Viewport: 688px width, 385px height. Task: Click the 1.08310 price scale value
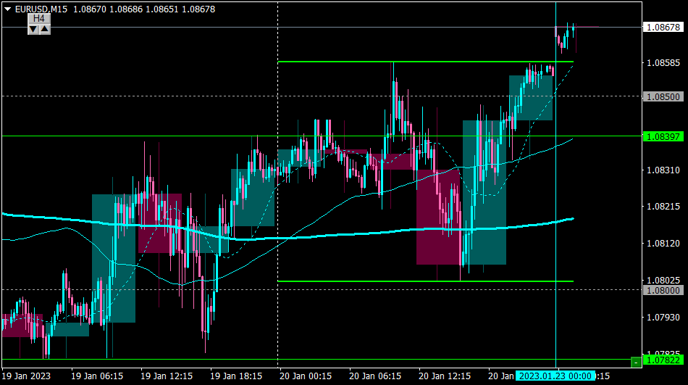pyautogui.click(x=663, y=170)
